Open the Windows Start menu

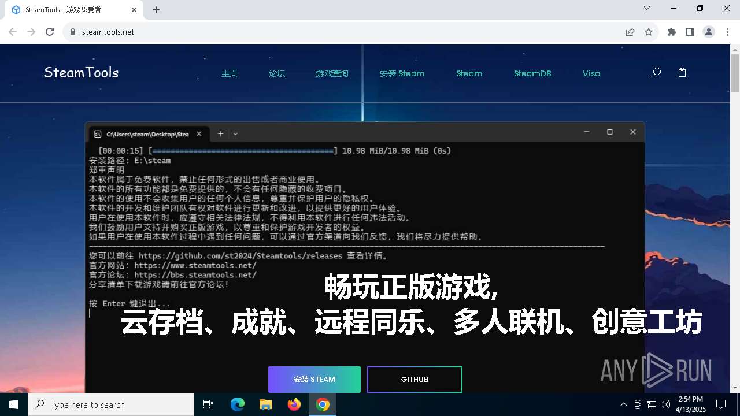point(14,404)
